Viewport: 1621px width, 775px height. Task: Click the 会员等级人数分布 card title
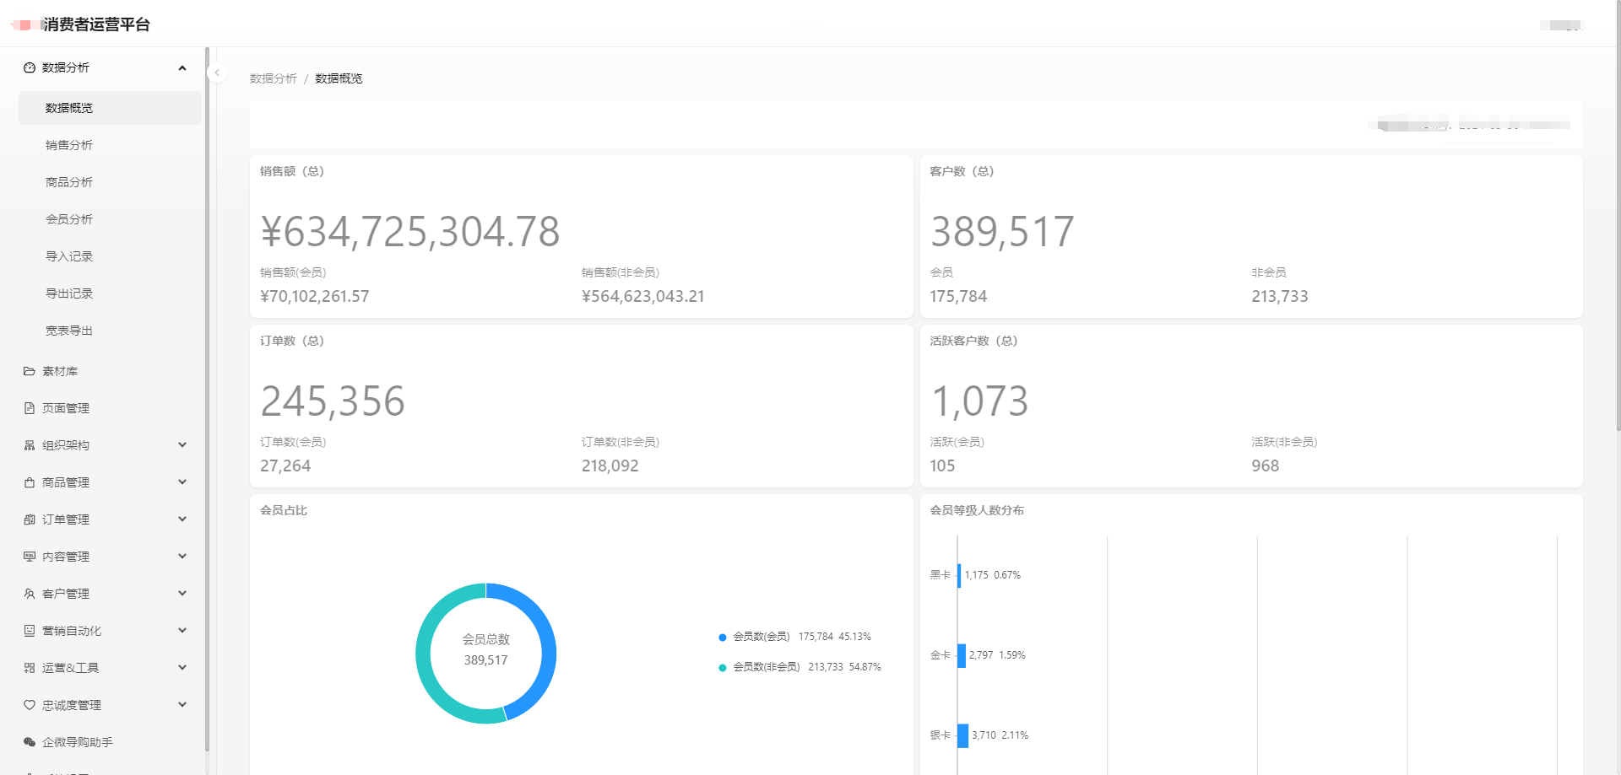(977, 510)
